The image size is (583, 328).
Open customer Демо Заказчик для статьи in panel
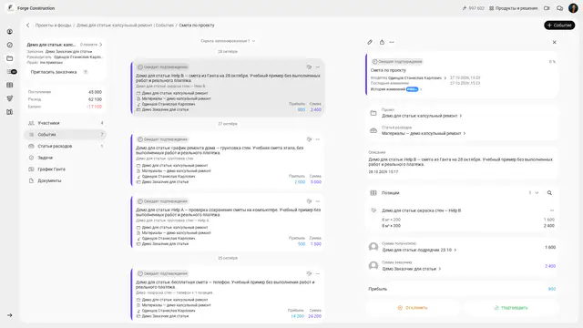click(411, 269)
